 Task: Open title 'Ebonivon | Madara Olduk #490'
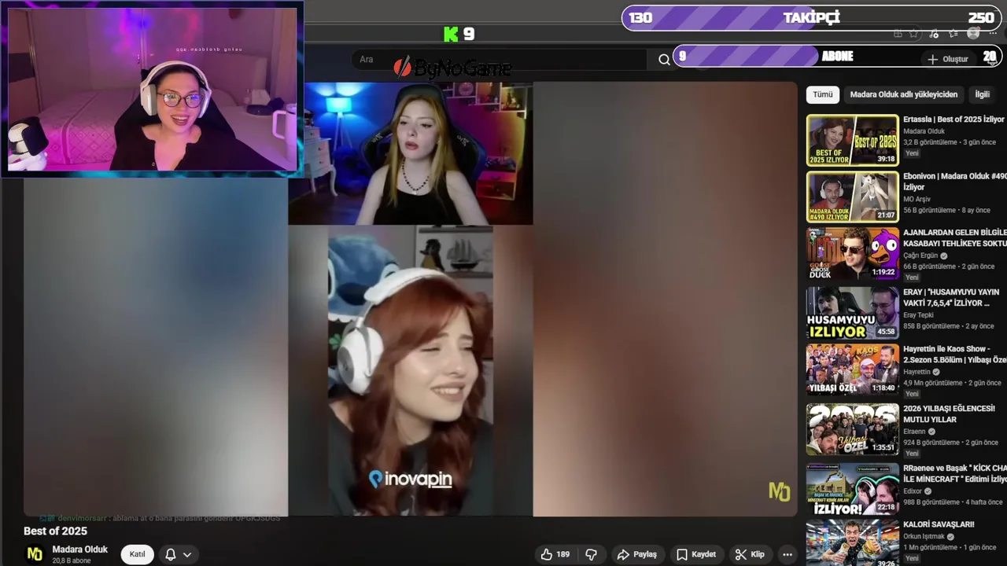click(x=955, y=182)
